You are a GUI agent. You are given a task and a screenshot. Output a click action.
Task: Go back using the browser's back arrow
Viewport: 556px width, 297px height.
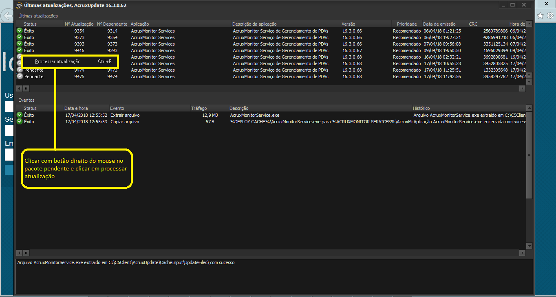(7, 16)
